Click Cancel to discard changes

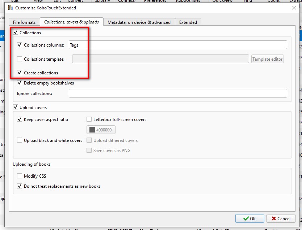281,218
